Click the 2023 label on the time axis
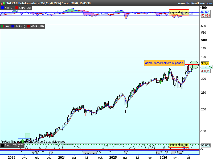Viewport: 213px width, 160px height. 11,157
